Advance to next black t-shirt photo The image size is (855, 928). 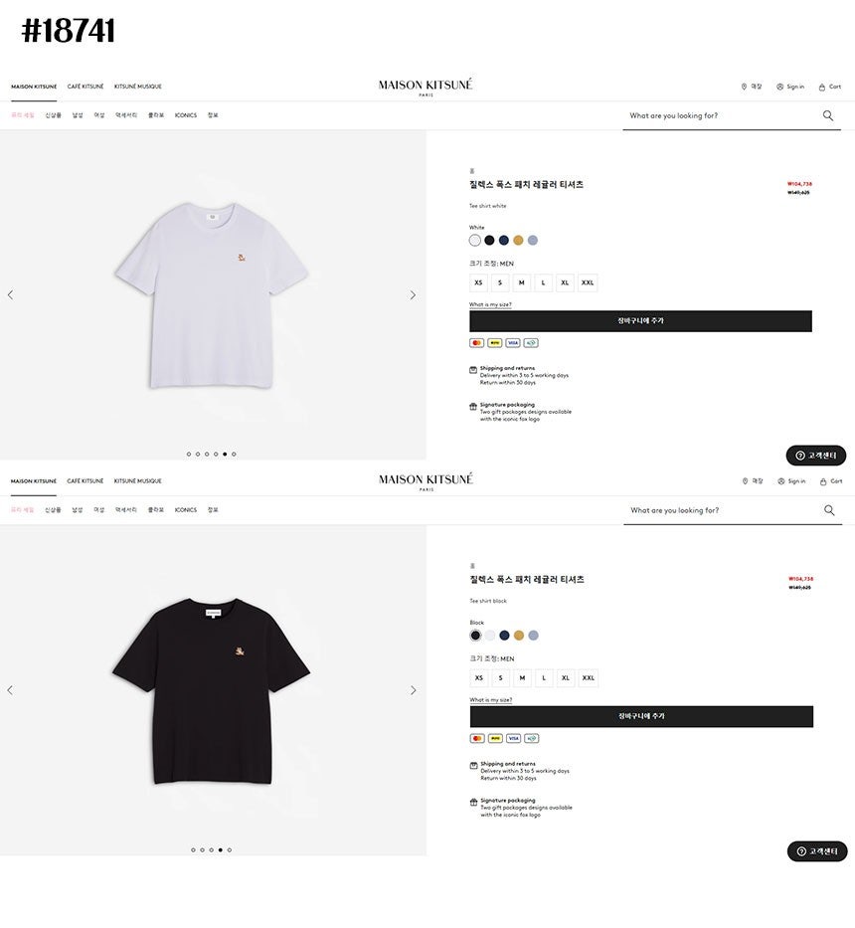coord(413,690)
